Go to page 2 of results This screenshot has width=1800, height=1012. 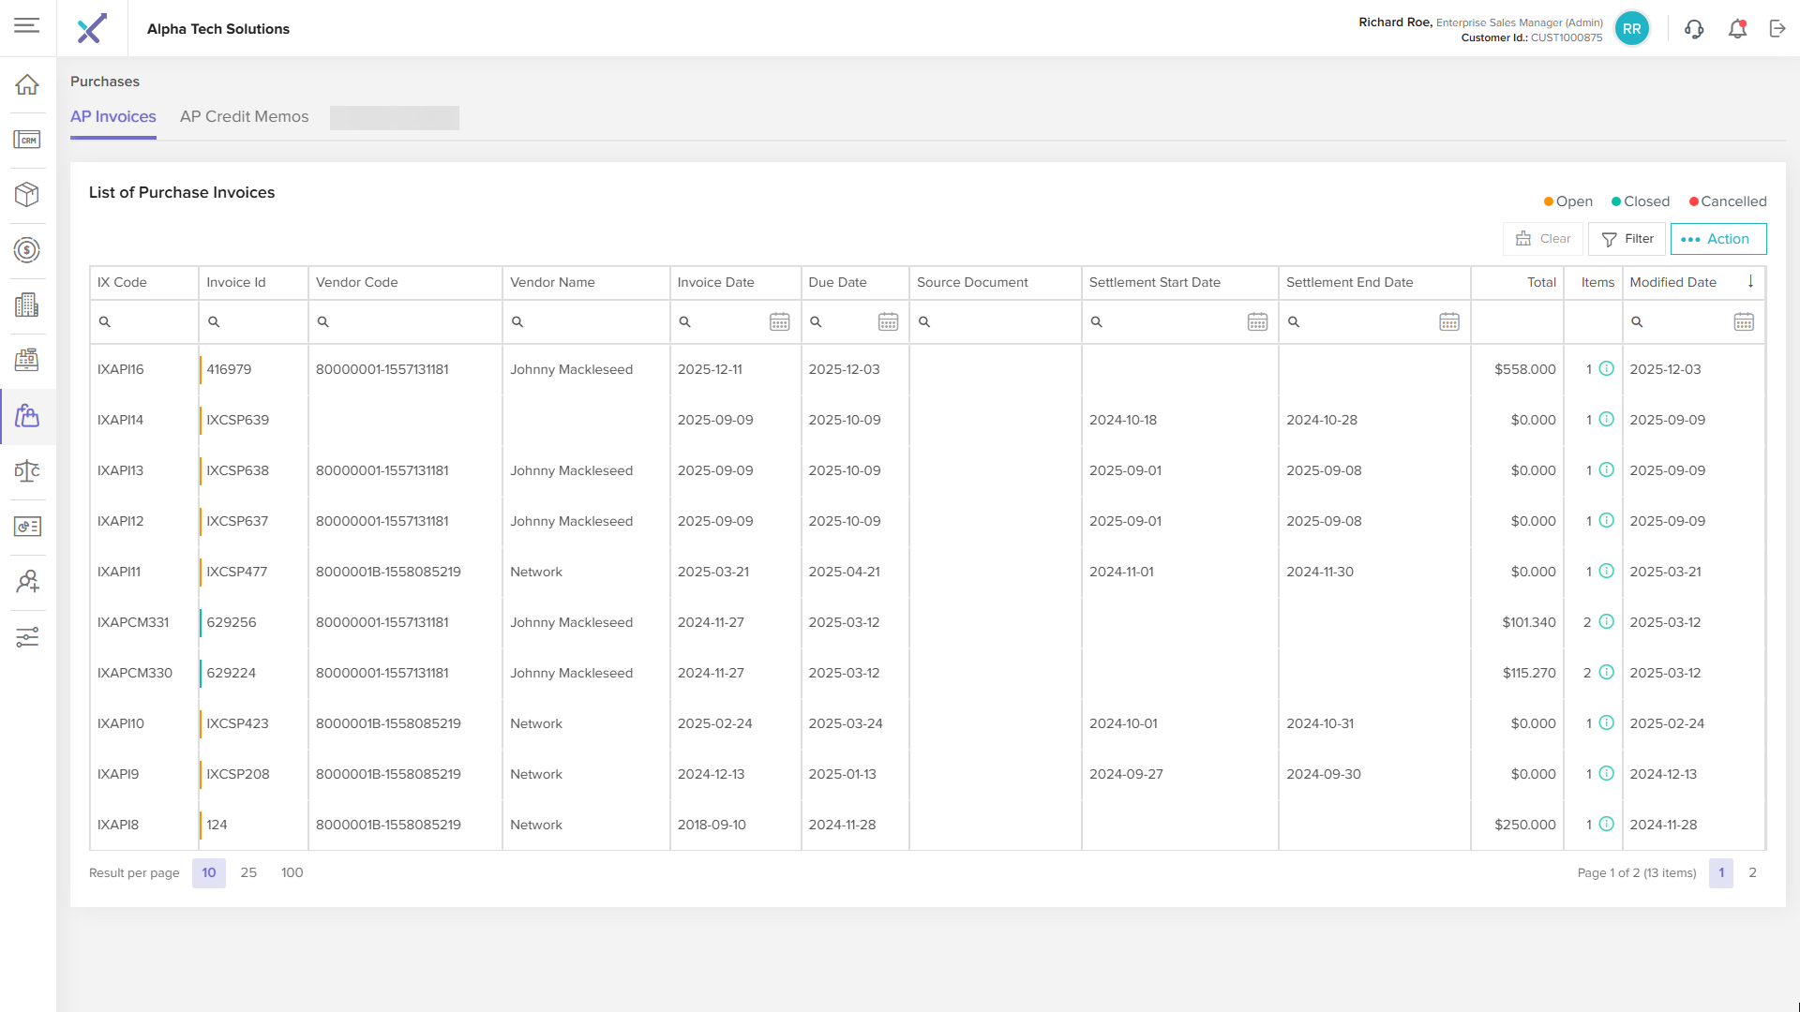coord(1752,873)
